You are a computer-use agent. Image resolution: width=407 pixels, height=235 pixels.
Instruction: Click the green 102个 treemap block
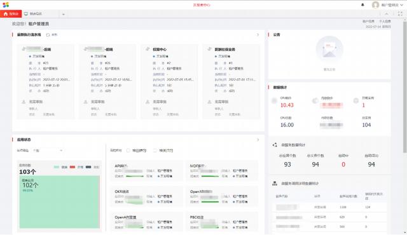pyautogui.click(x=59, y=202)
